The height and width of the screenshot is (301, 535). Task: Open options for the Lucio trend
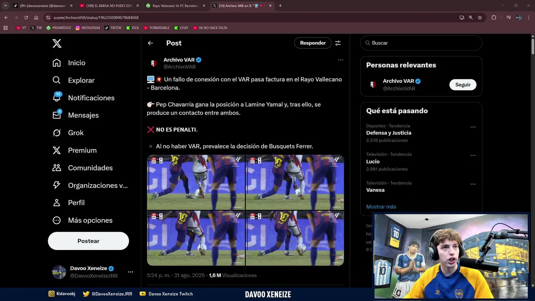473,155
